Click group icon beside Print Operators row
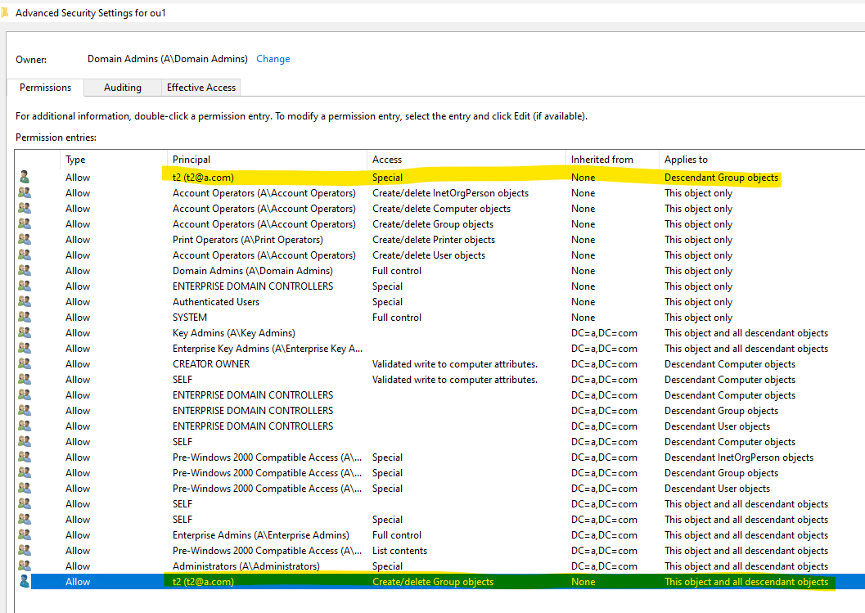Viewport: 865px width, 613px height. [x=25, y=240]
